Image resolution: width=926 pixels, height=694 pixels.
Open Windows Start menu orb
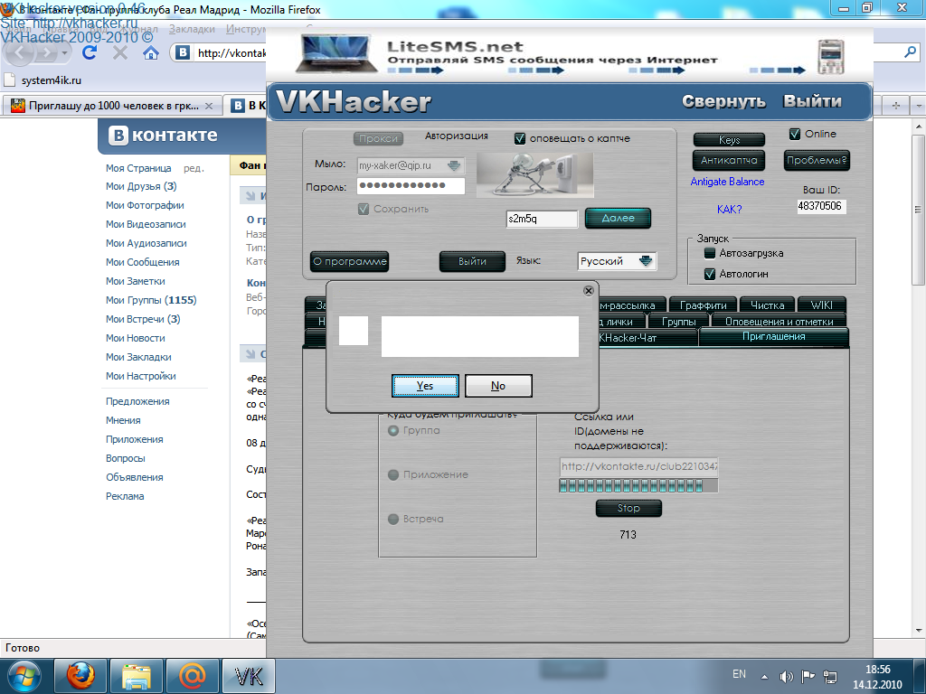tap(24, 676)
